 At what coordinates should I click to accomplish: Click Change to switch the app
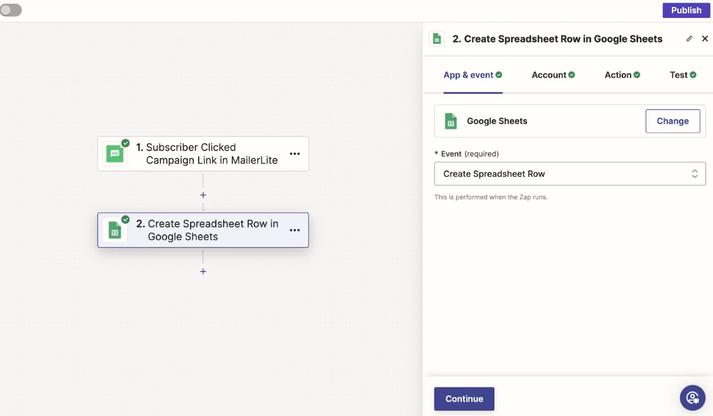tap(672, 121)
